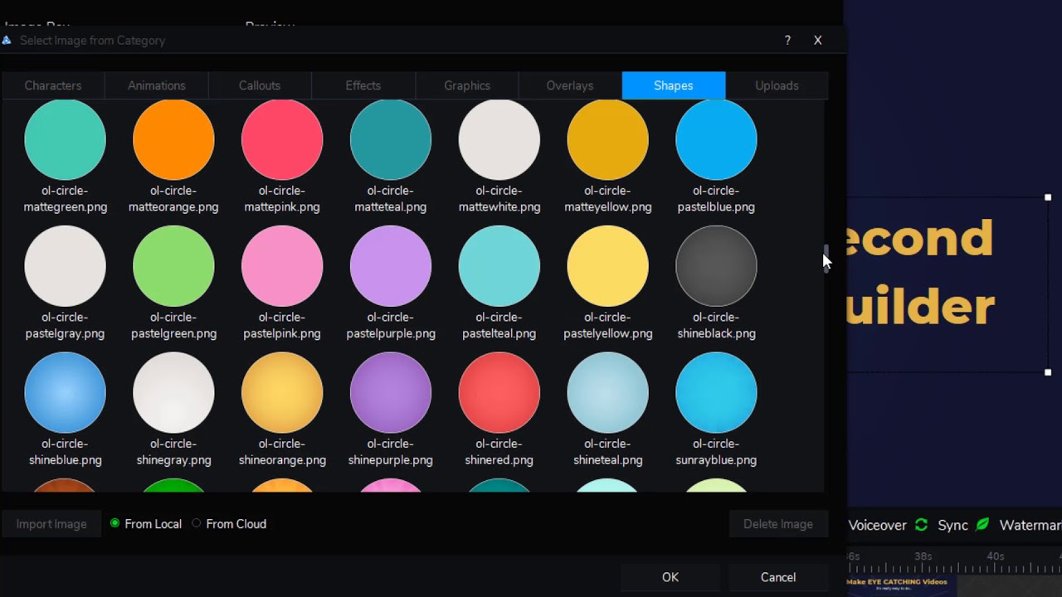Open the Callouts tab
Viewport: 1062px width, 597px height.
pos(260,85)
